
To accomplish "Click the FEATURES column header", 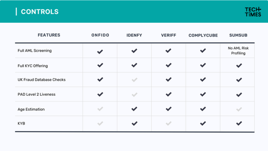I will pos(49,35).
